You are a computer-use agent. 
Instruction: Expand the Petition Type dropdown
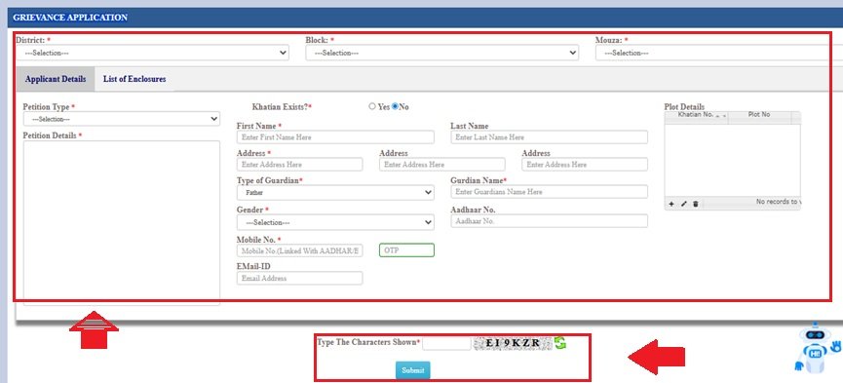click(x=122, y=119)
